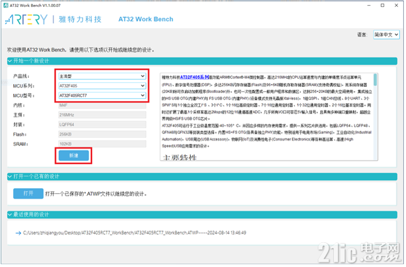Open the MCU型号 model dropdown
The height and width of the screenshot is (267, 406).
[103, 96]
